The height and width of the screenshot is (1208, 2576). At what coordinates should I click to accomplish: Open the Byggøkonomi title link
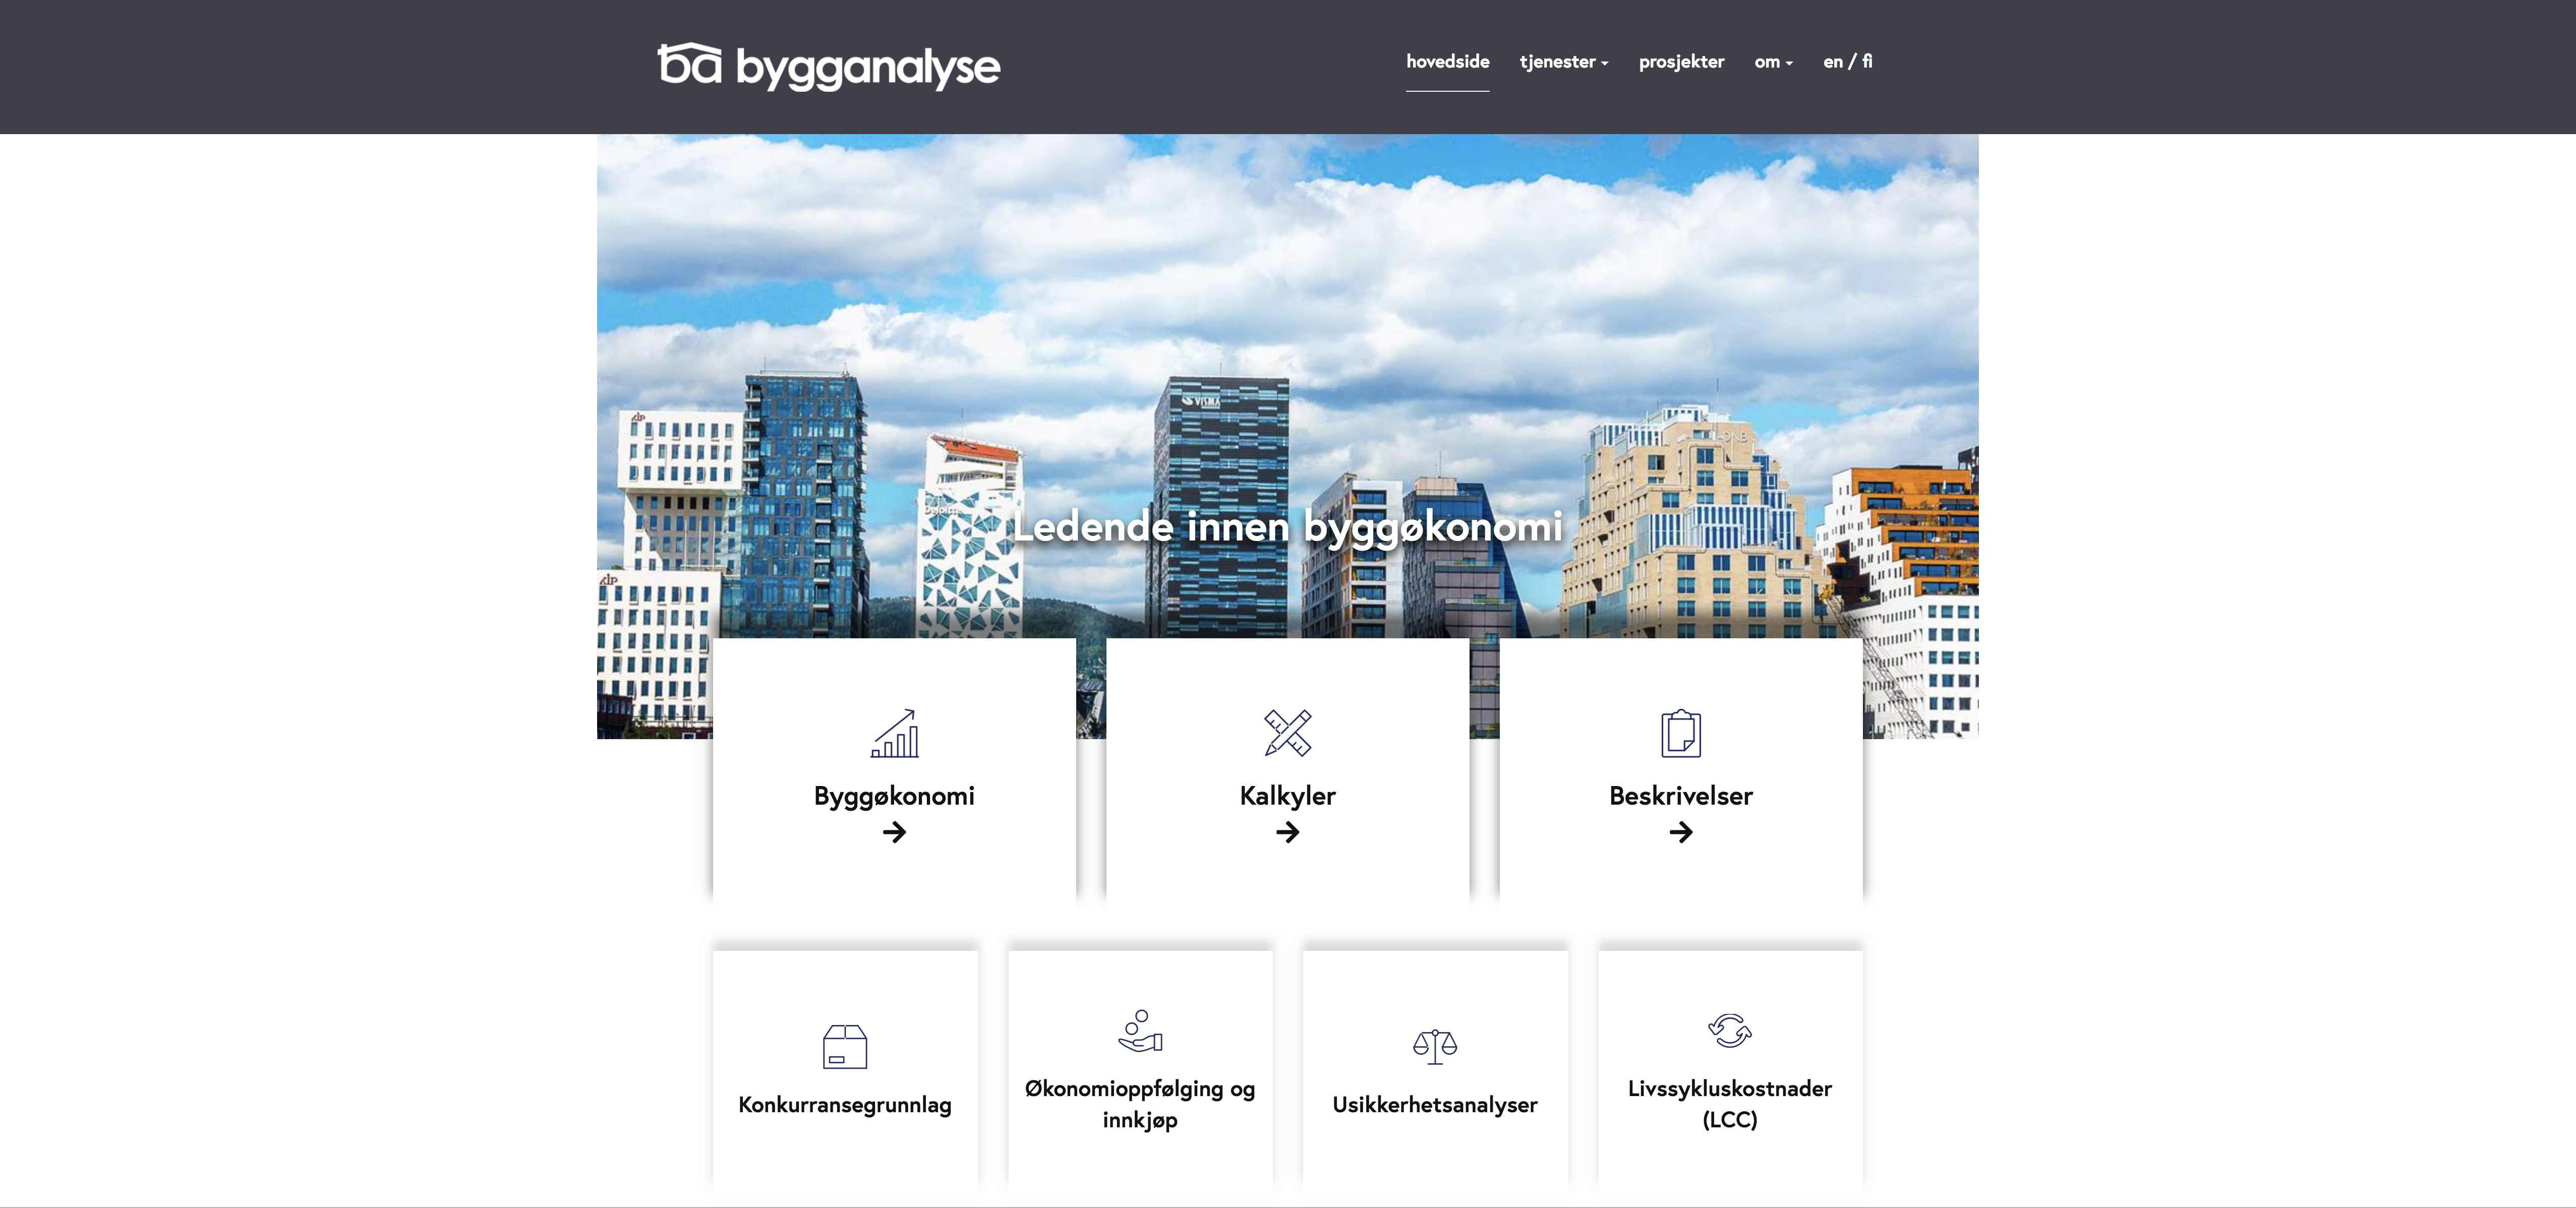click(x=894, y=796)
